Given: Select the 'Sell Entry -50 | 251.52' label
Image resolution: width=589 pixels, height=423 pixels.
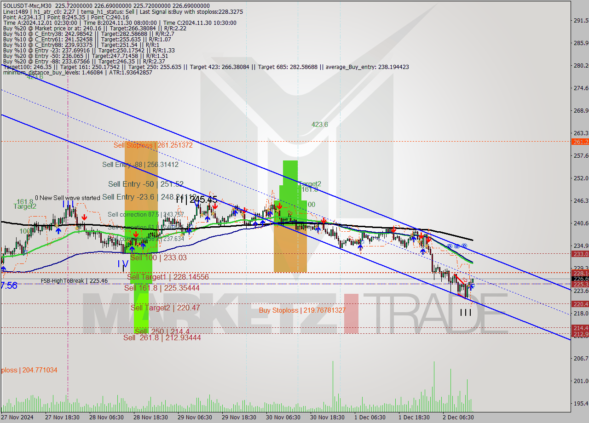Looking at the screenshot, I should click(146, 184).
